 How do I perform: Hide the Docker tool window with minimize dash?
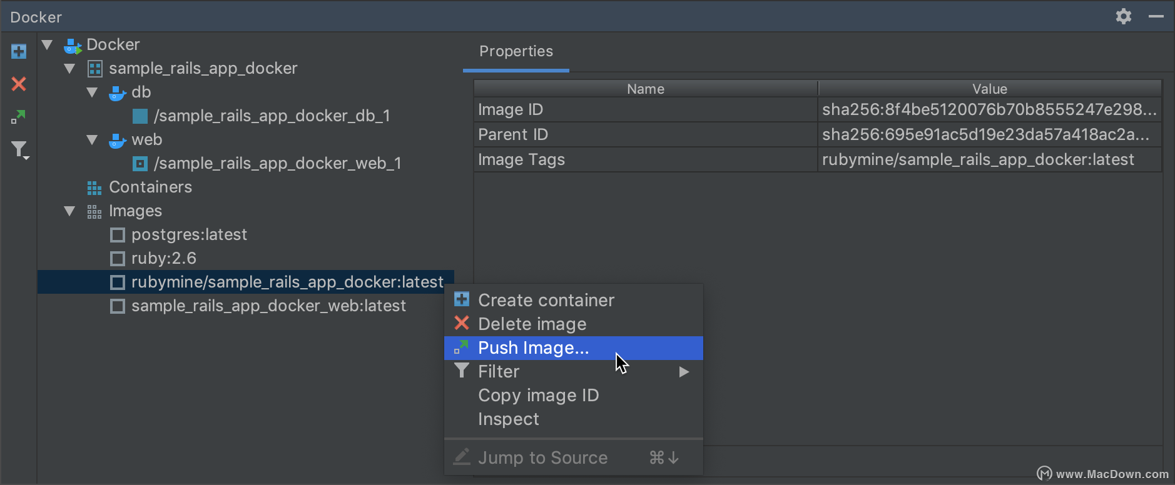tap(1156, 16)
